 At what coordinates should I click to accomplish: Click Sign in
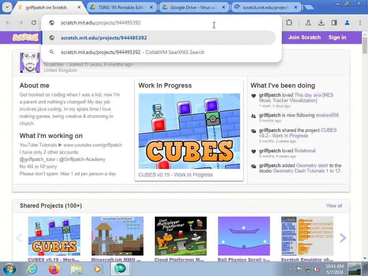[337, 37]
